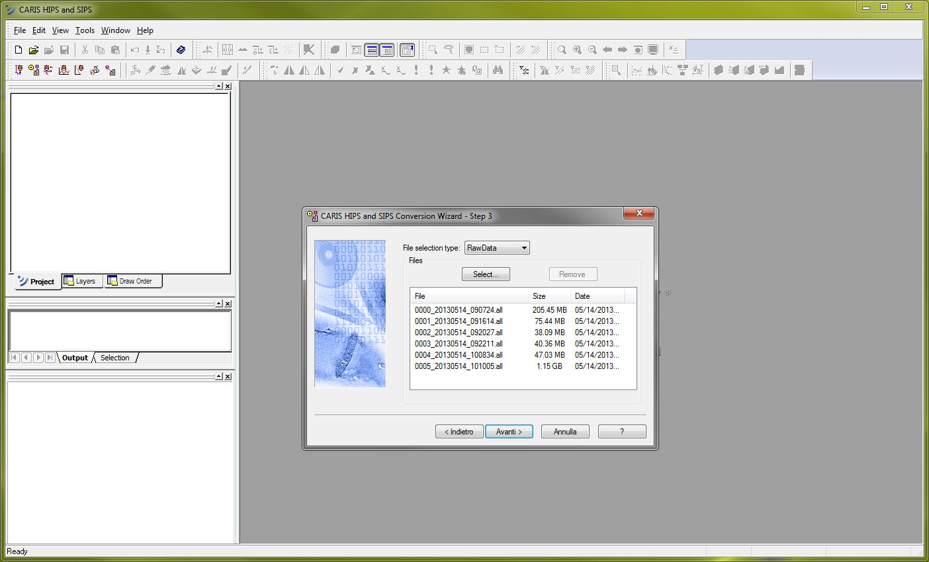Open the blue help book icon
This screenshot has width=929, height=562.
[181, 50]
